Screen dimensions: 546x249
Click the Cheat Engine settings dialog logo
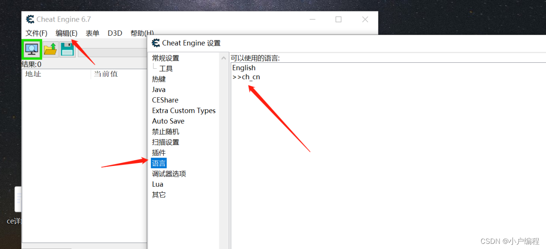click(x=156, y=43)
